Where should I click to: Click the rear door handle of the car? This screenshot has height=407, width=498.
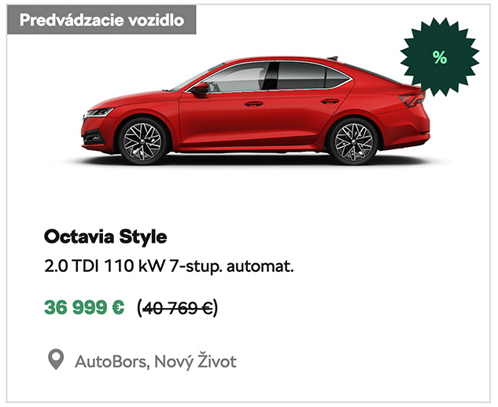coord(330,101)
